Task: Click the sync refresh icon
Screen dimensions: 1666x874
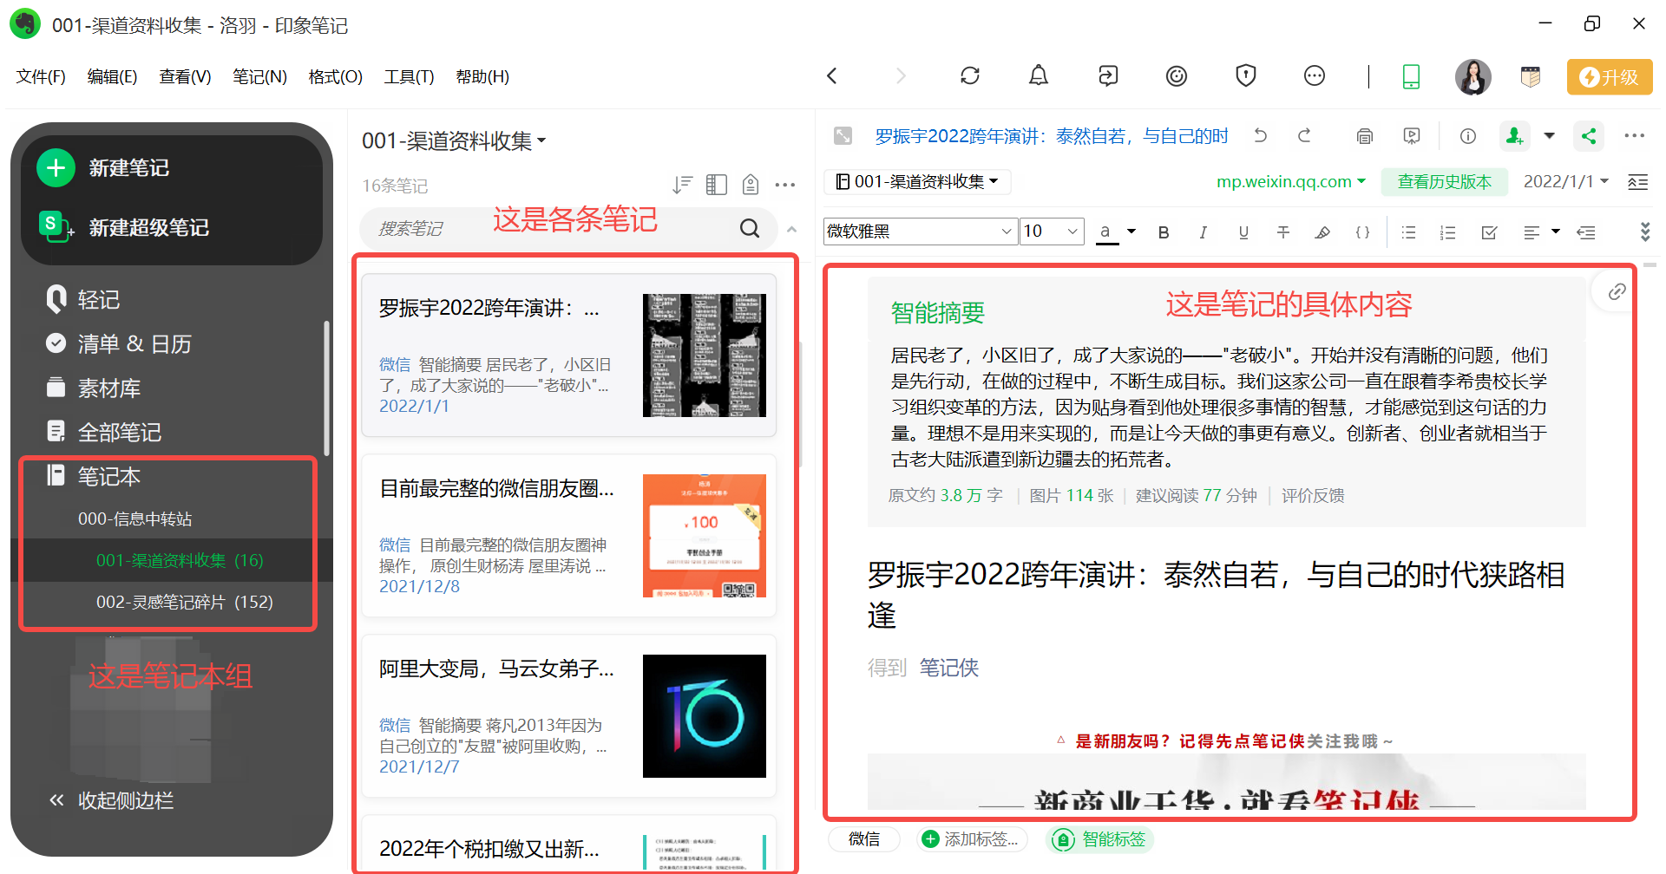Action: tap(970, 76)
